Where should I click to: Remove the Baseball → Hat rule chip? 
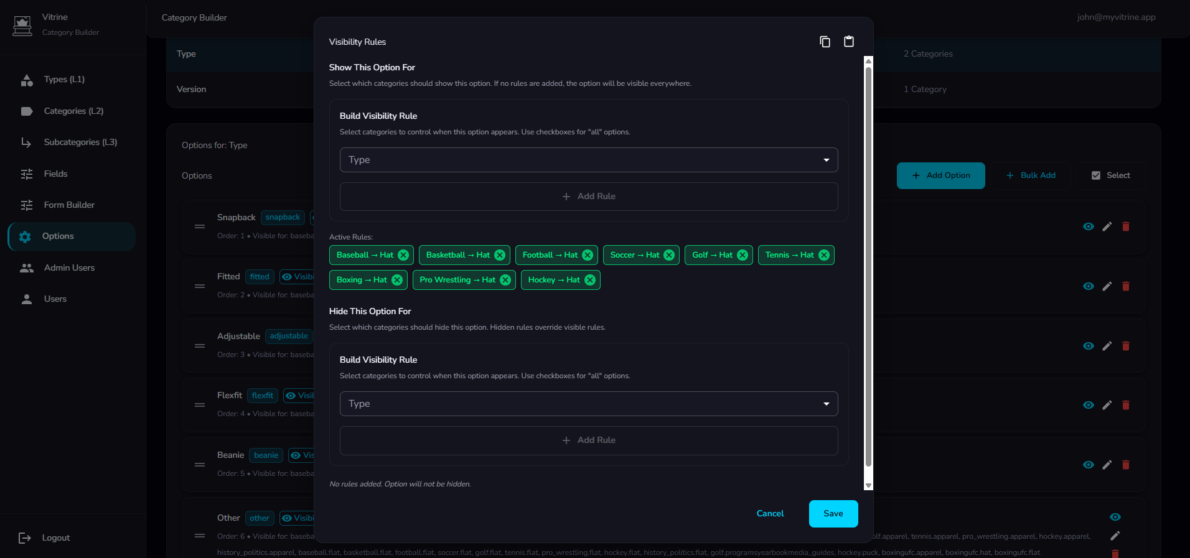[403, 255]
